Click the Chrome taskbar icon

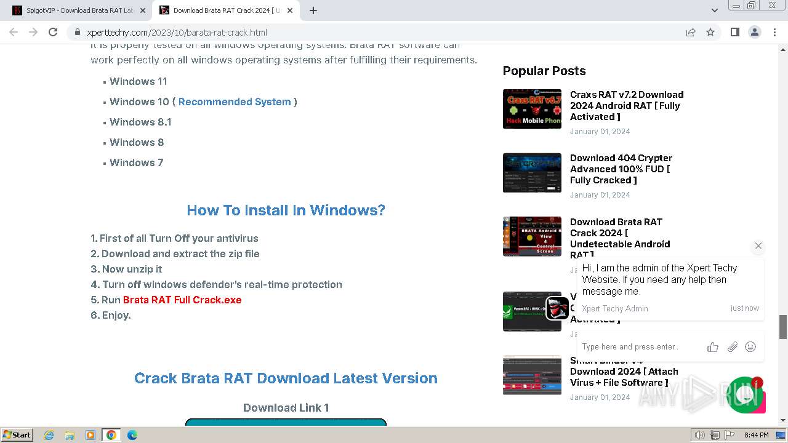[x=111, y=435]
